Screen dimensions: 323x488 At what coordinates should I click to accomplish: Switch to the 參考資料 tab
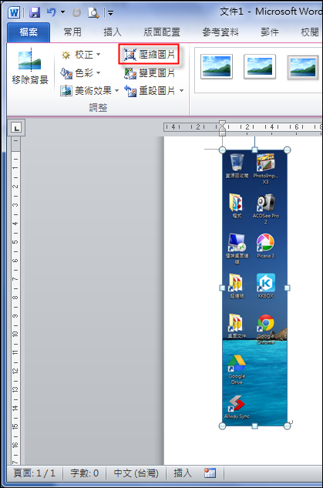220,32
